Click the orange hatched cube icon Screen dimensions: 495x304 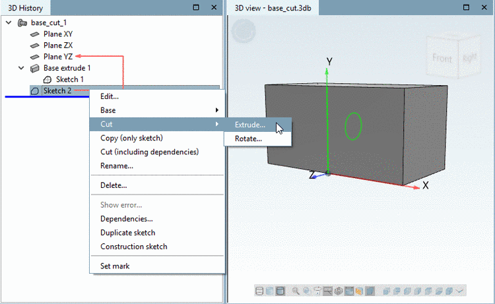(359, 291)
